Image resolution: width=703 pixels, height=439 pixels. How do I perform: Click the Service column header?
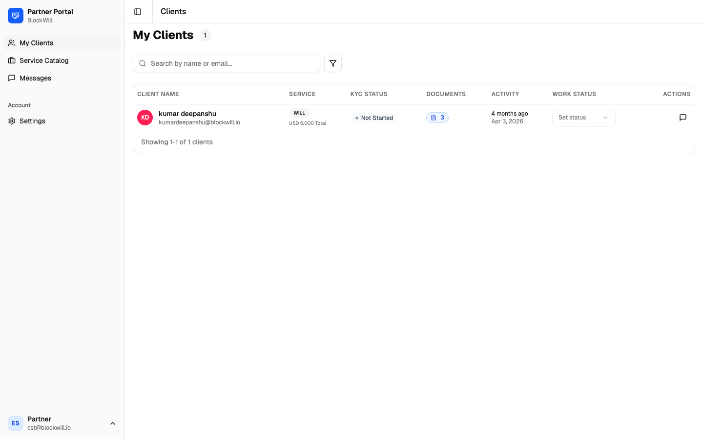coord(302,94)
